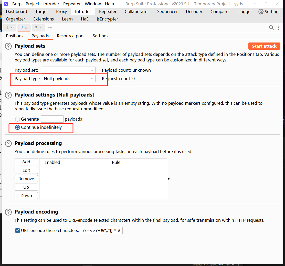Open help for Payload encoding
This screenshot has height=266, width=285.
click(x=8, y=212)
